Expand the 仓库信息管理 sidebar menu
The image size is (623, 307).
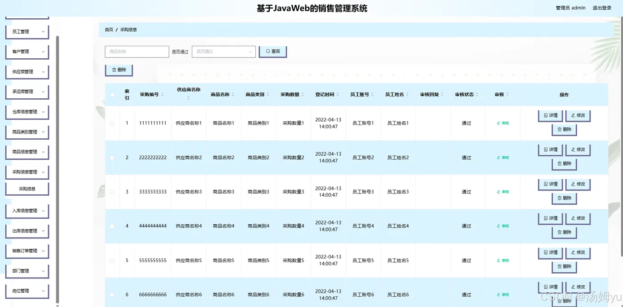(27, 112)
